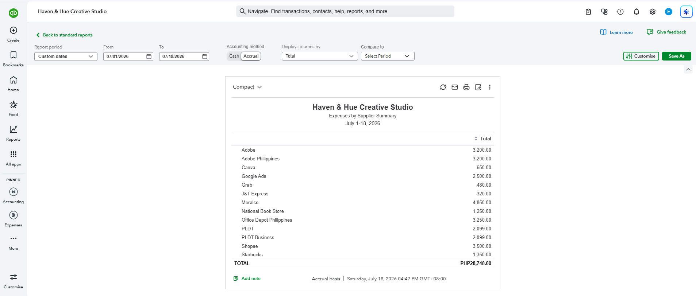Viewport: 696px width, 296px height.
Task: Click Back to standard reports
Action: (64, 35)
